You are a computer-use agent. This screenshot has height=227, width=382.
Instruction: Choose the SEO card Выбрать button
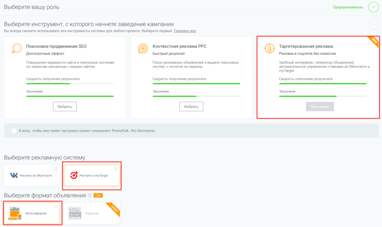pos(65,107)
